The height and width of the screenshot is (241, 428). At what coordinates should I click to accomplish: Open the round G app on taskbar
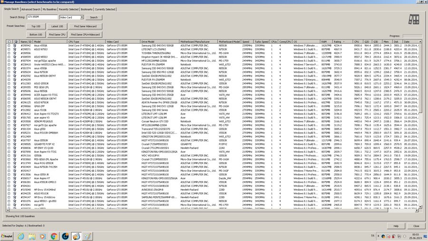click(x=65, y=236)
